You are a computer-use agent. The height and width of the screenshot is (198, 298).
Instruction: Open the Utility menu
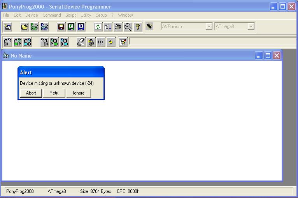[86, 15]
